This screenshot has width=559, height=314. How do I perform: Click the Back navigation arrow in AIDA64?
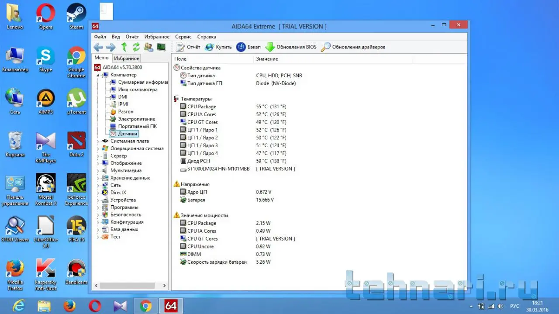click(98, 47)
